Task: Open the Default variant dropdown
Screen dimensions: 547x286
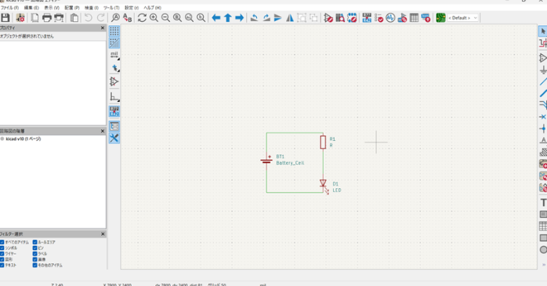Action: [x=462, y=18]
